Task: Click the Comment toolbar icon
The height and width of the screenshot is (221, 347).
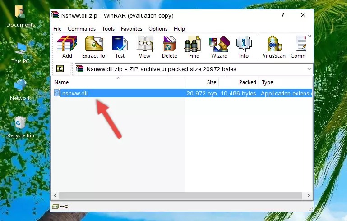Action: (299, 47)
